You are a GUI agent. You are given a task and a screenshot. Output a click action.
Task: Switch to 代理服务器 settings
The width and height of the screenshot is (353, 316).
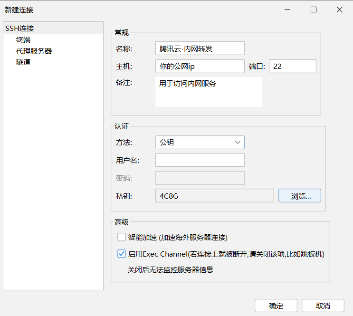point(34,51)
